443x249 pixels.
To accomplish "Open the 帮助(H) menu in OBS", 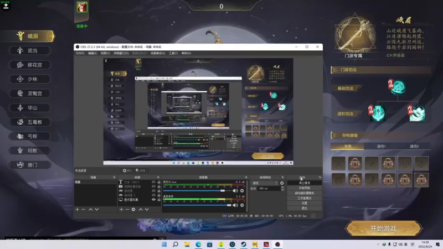I will pyautogui.click(x=186, y=53).
